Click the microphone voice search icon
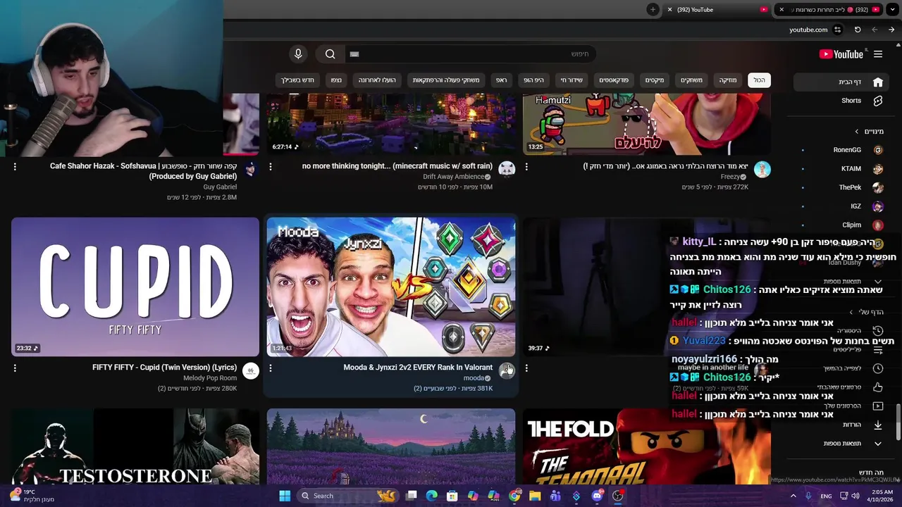The image size is (902, 507). tap(298, 54)
